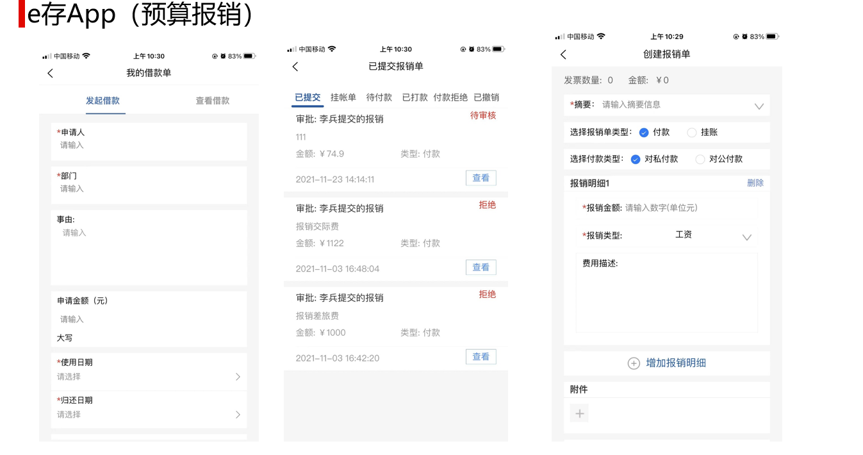Click the 金额: ¥74.9 text
This screenshot has width=863, height=455.
pos(320,154)
